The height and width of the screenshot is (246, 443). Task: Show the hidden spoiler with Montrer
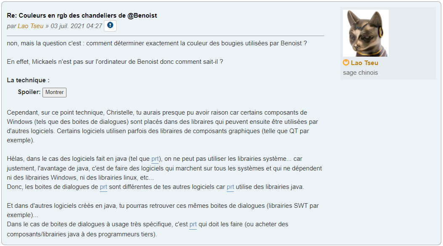54,92
